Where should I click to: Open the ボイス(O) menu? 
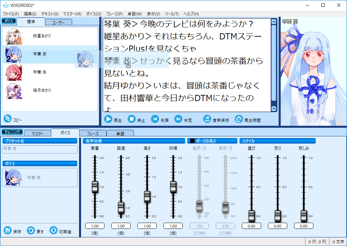[x=93, y=14]
